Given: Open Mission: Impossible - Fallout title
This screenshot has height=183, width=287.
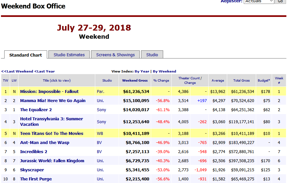Looking at the screenshot, I should (x=49, y=92).
